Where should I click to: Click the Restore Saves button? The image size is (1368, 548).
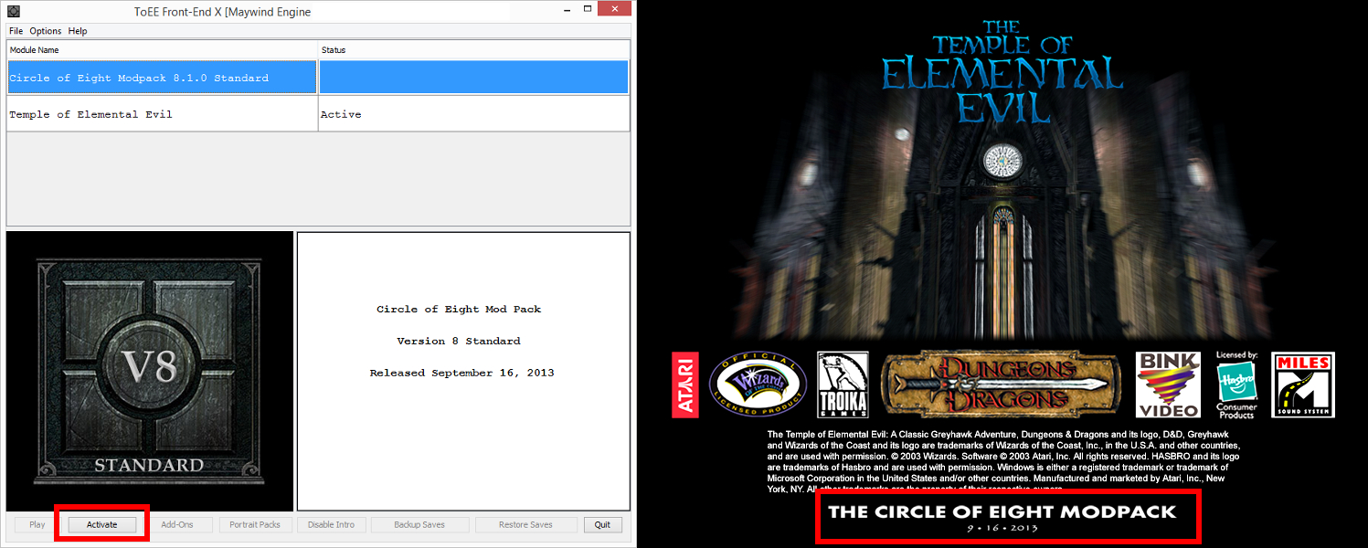(525, 525)
